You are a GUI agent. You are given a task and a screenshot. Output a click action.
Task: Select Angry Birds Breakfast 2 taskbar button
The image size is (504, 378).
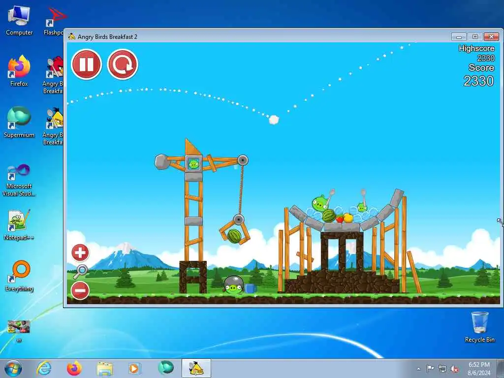(196, 368)
